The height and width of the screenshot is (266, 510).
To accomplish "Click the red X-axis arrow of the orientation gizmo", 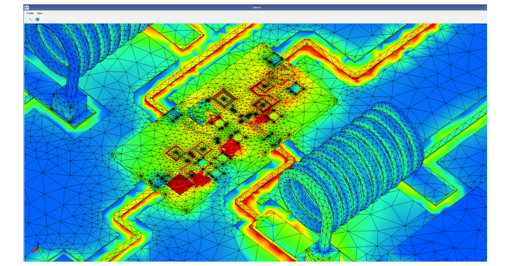I will pos(33,251).
